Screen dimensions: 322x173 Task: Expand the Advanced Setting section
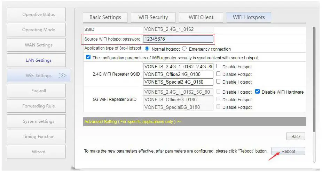click(x=133, y=122)
